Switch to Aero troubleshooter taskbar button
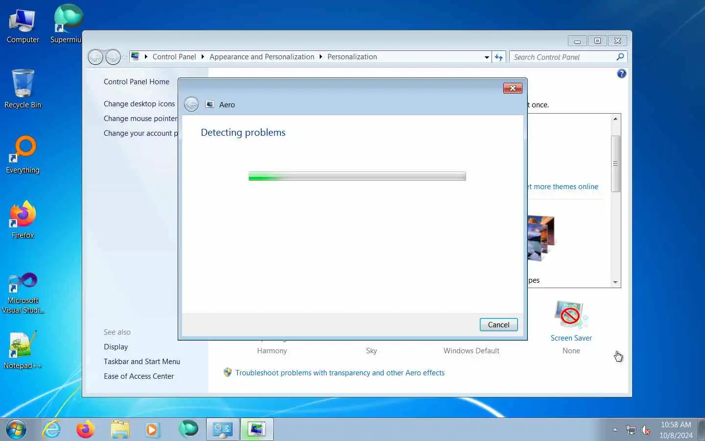The image size is (705, 441). (257, 430)
